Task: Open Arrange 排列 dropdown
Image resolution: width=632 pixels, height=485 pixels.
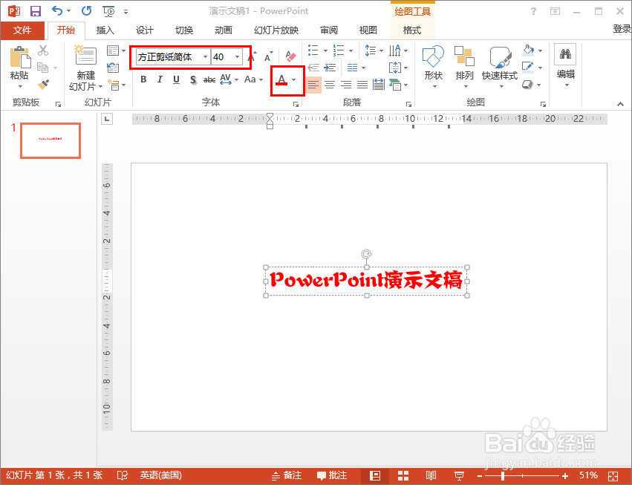Action: [464, 67]
